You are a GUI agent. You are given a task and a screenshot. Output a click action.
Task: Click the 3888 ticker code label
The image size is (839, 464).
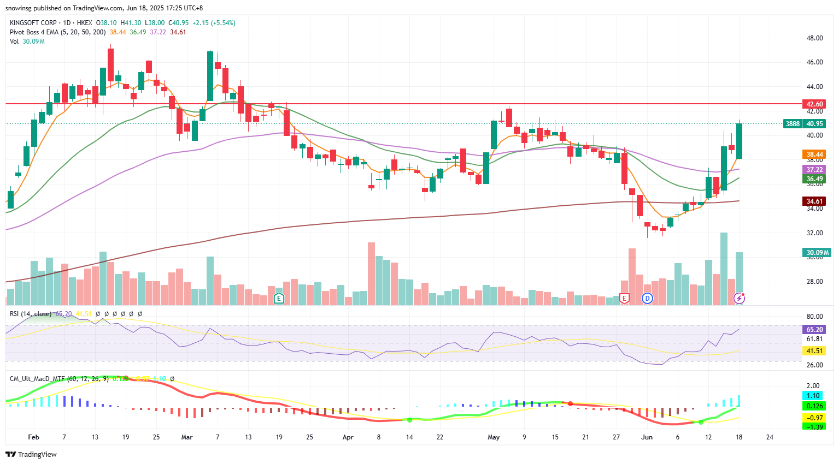tap(793, 124)
